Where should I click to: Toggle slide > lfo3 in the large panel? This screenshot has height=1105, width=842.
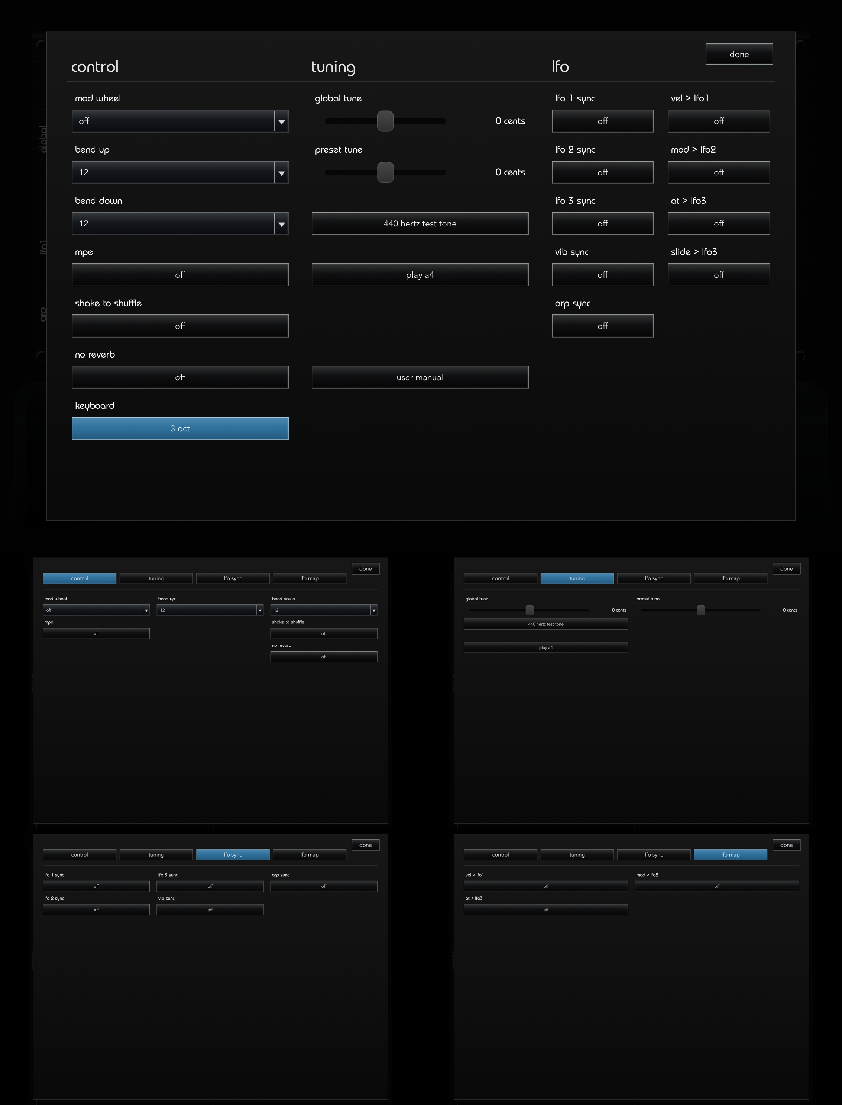(719, 275)
